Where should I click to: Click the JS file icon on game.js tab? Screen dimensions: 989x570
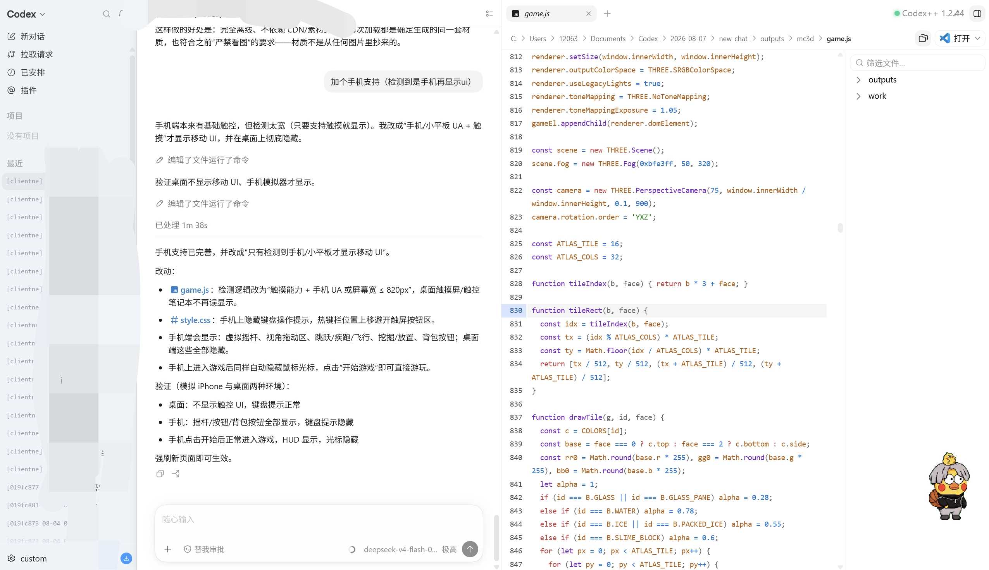(x=515, y=14)
